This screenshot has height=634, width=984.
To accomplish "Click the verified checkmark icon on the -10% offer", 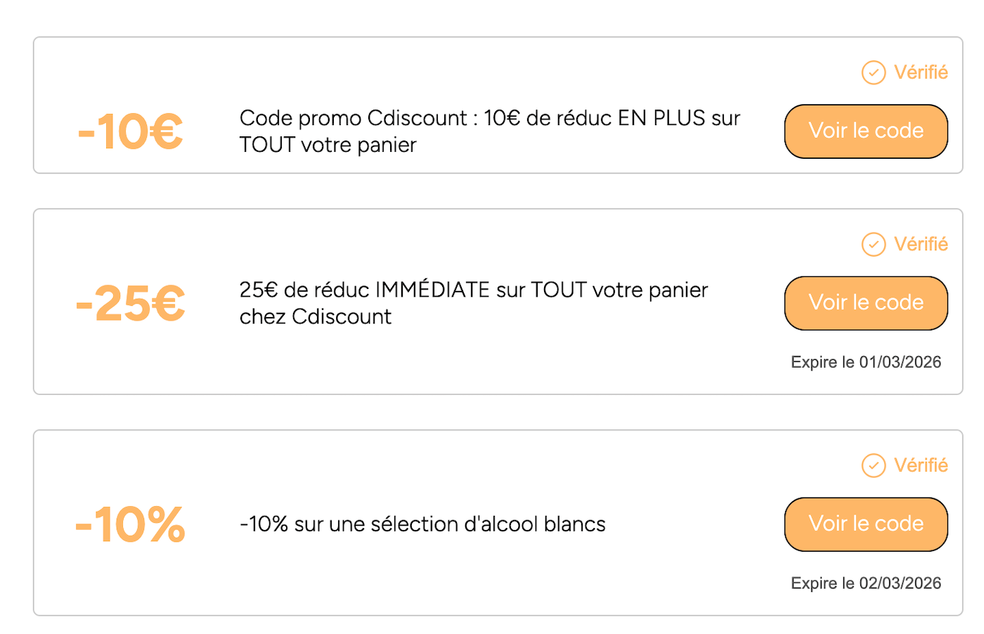I will pyautogui.click(x=873, y=465).
